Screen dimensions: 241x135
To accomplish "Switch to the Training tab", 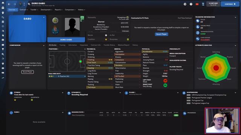I will click(x=62, y=45).
